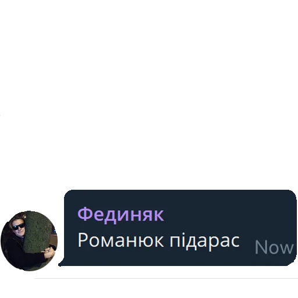Click the blank chat area above the message

pyautogui.click(x=149, y=93)
